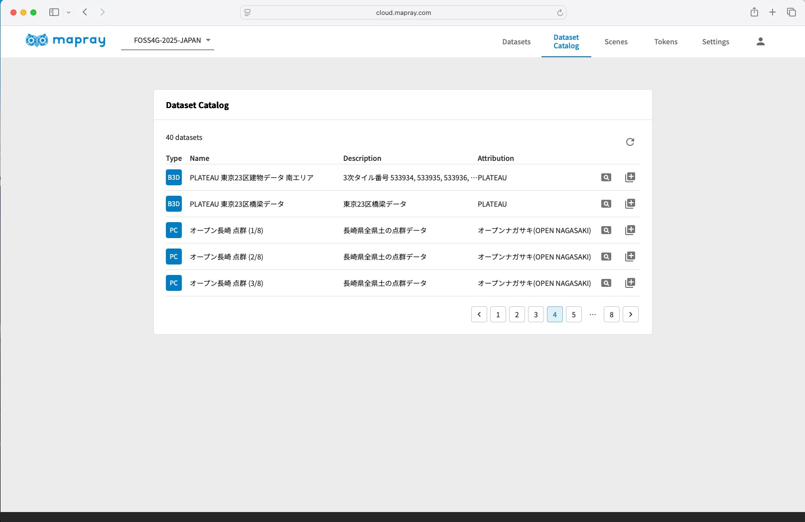Add PLATEAU 東京23区橋梁データ to library
Viewport: 805px width, 522px height.
pos(630,204)
